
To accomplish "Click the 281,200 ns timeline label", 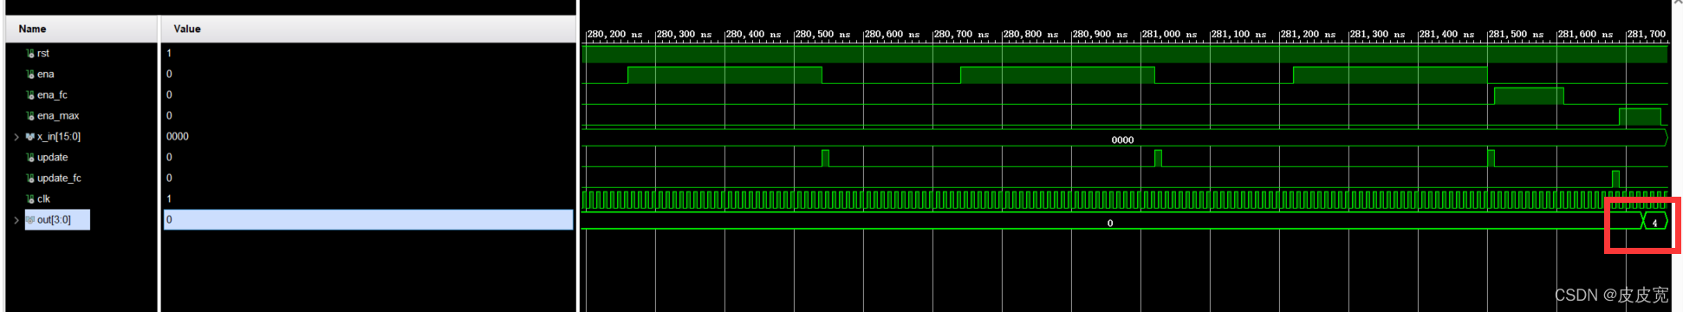I will click(x=1308, y=35).
